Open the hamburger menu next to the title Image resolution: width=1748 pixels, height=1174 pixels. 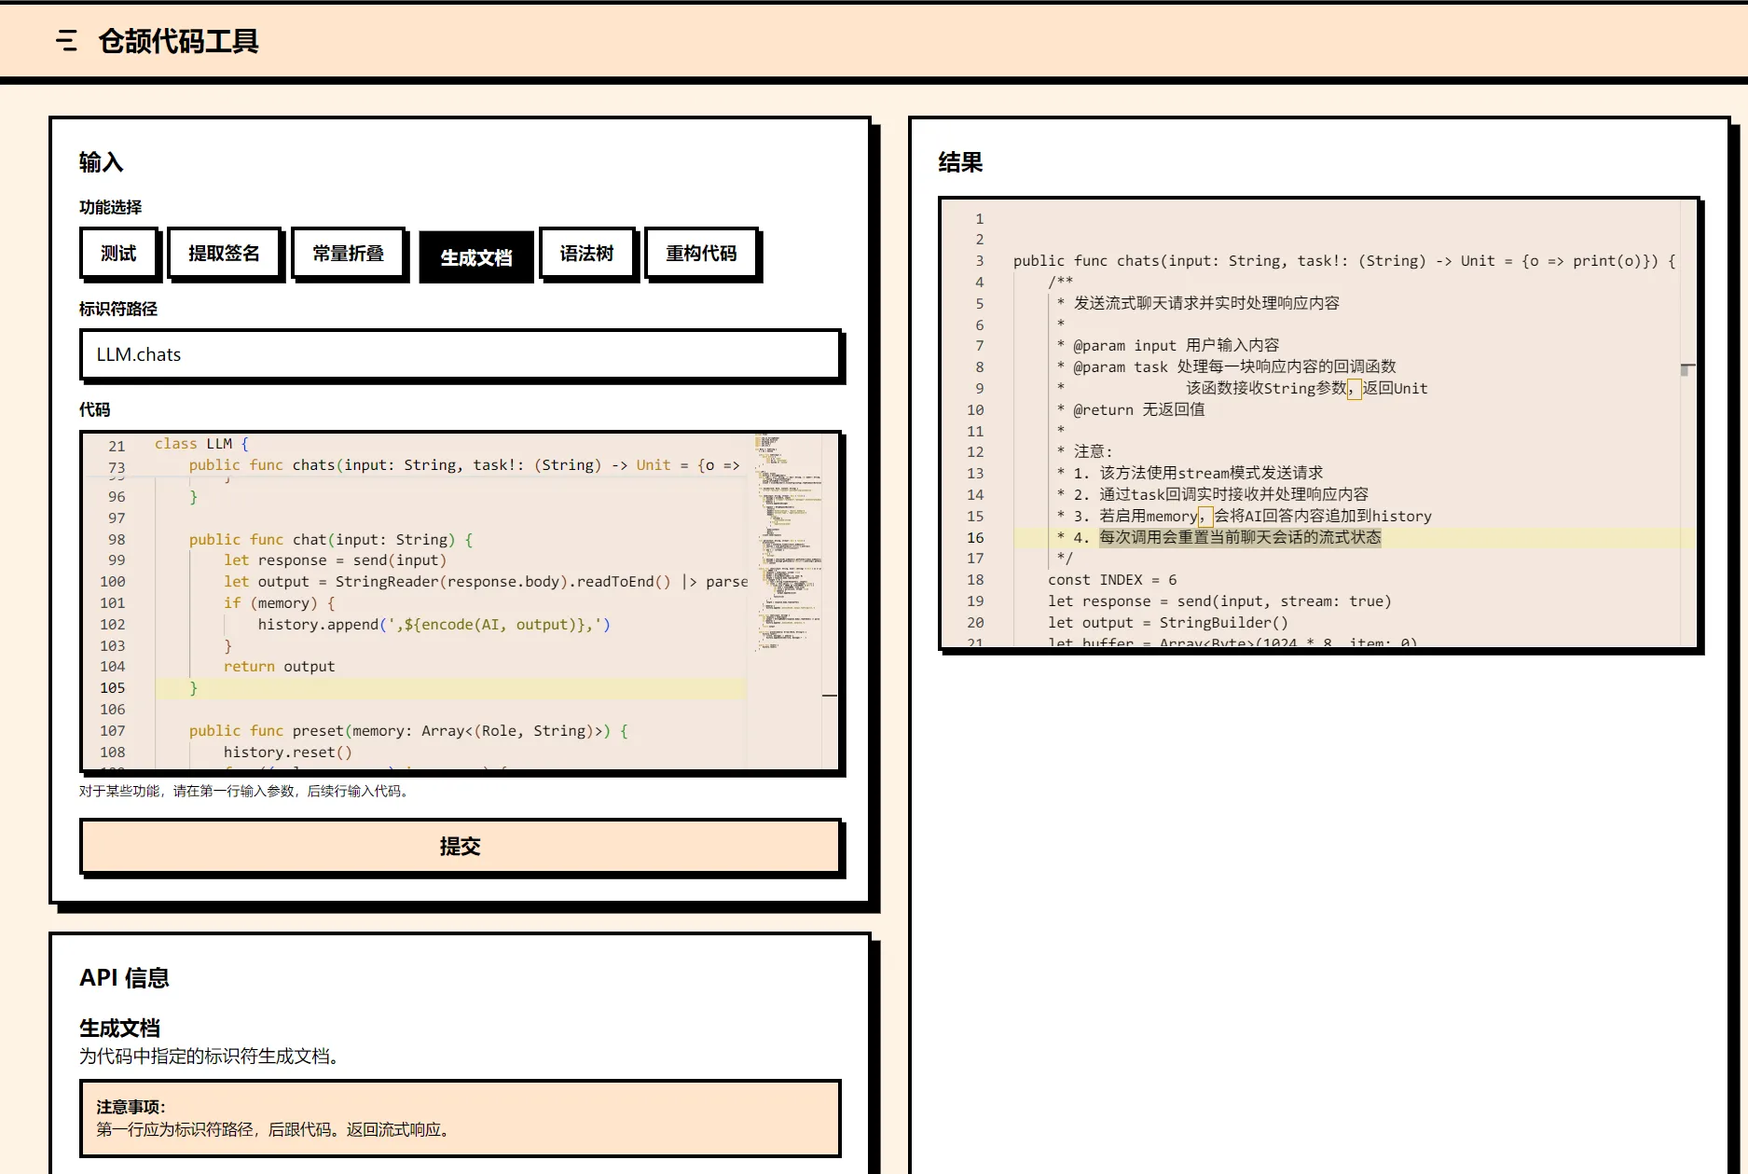click(66, 41)
